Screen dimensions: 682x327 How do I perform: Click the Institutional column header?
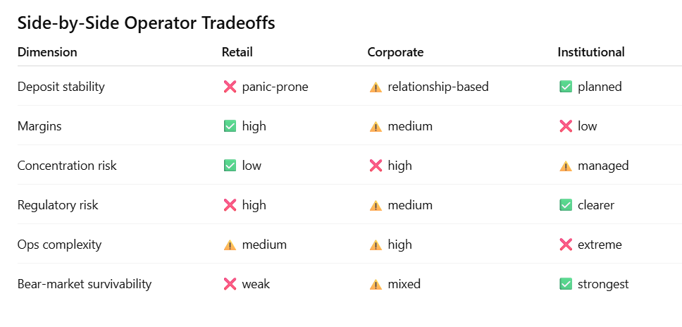[590, 52]
